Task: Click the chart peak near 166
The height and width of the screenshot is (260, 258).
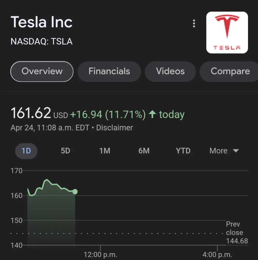Action: [x=47, y=180]
